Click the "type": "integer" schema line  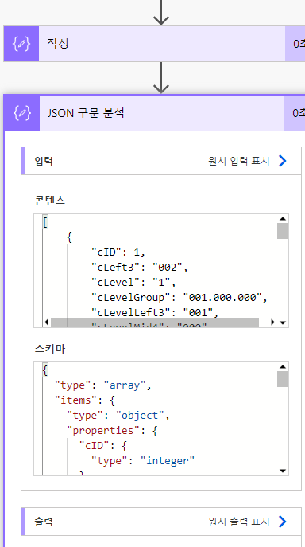[143, 461]
